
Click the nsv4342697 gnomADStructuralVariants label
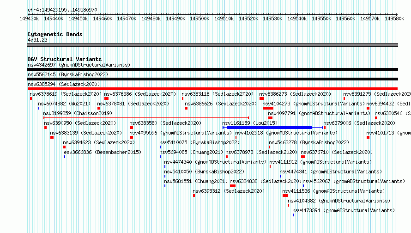tap(79, 65)
